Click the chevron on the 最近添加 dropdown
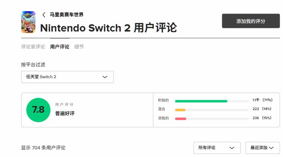This screenshot has width=283, height=157. [271, 148]
